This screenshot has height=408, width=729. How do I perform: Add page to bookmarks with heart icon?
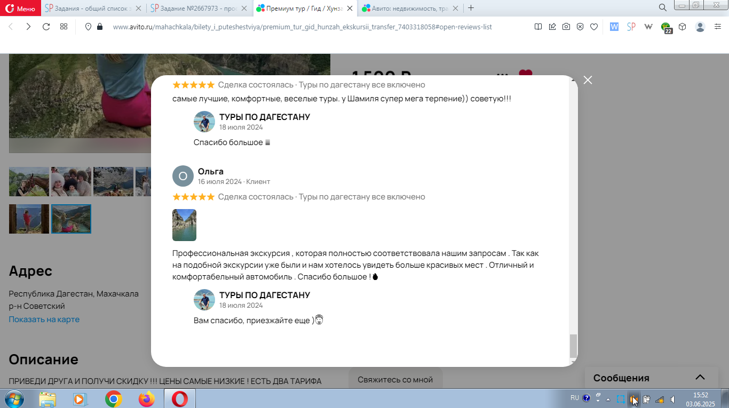tap(594, 27)
